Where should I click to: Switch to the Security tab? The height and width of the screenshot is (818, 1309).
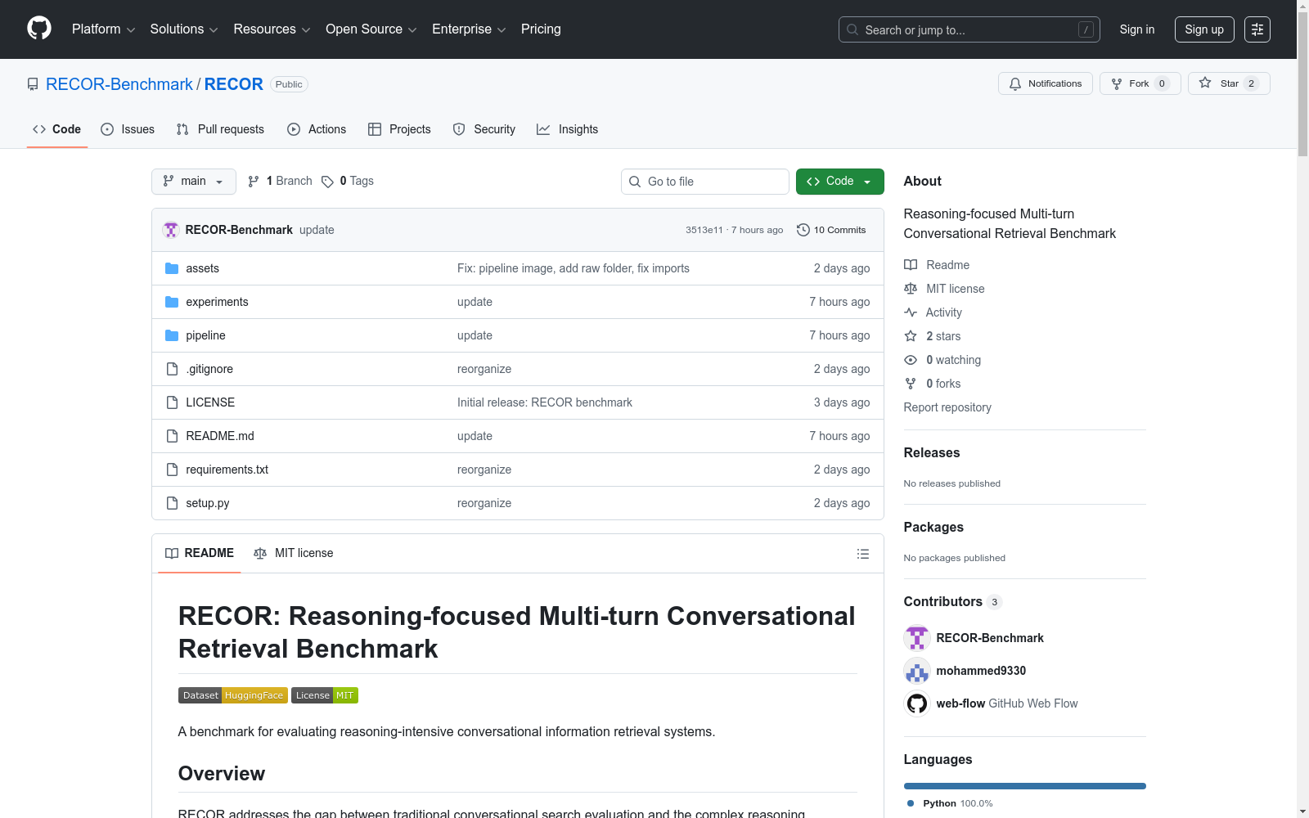[x=484, y=129]
